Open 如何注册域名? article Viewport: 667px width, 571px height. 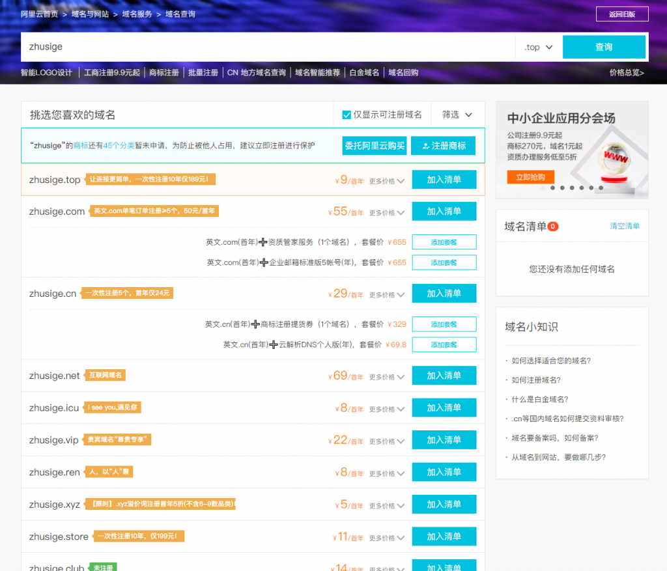(536, 380)
